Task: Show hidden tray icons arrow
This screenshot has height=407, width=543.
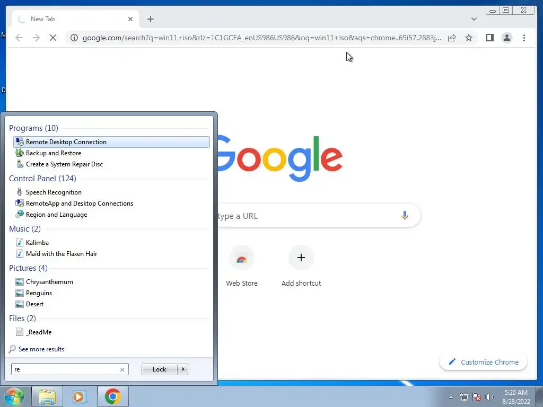Action: (x=451, y=397)
